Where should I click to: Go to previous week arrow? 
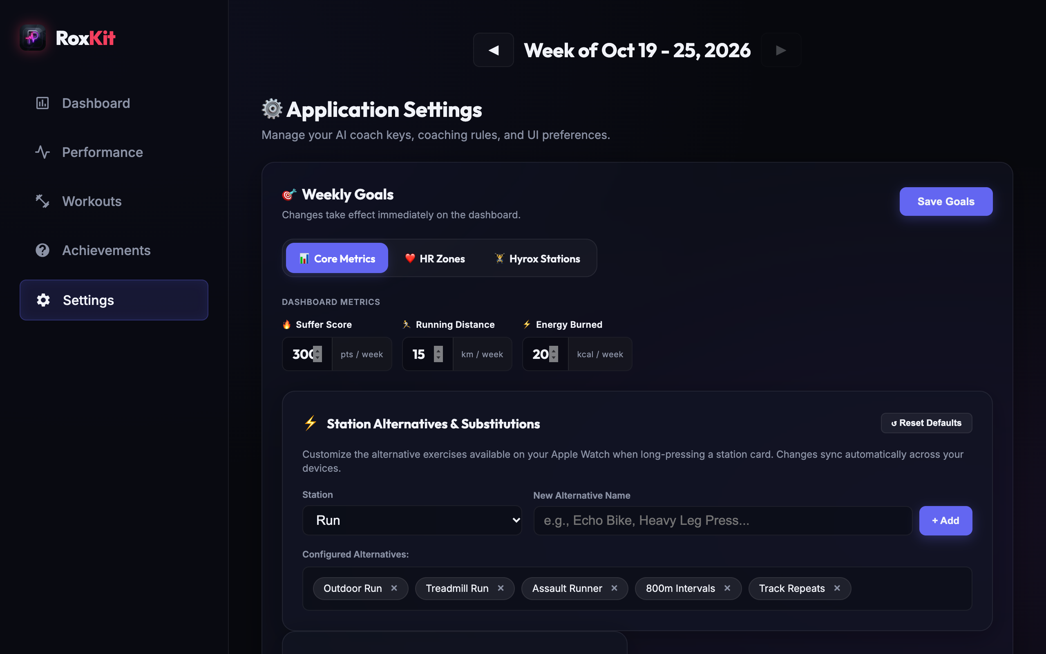coord(493,50)
